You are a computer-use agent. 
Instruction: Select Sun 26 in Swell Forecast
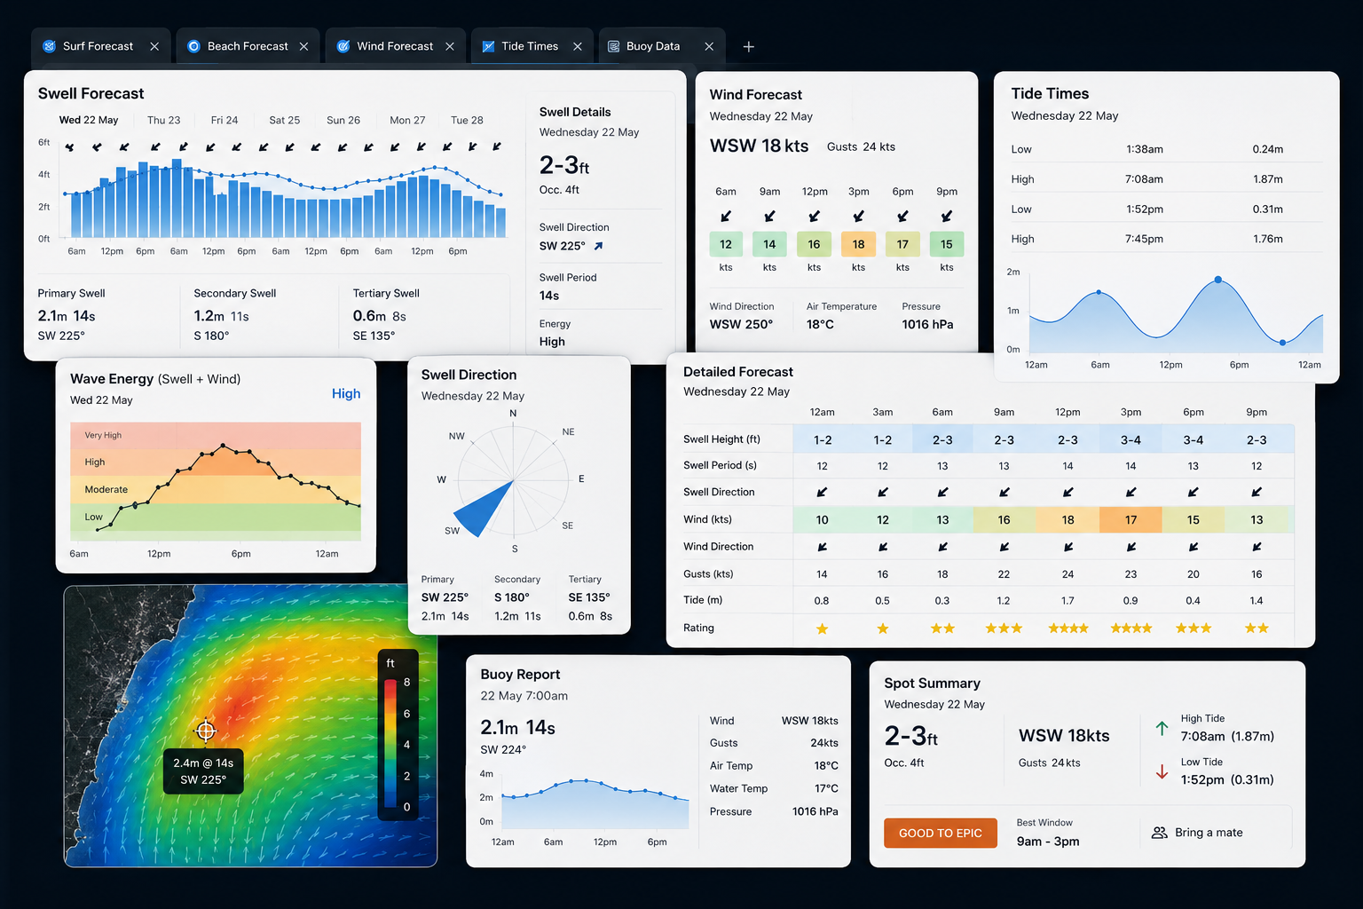click(x=343, y=120)
